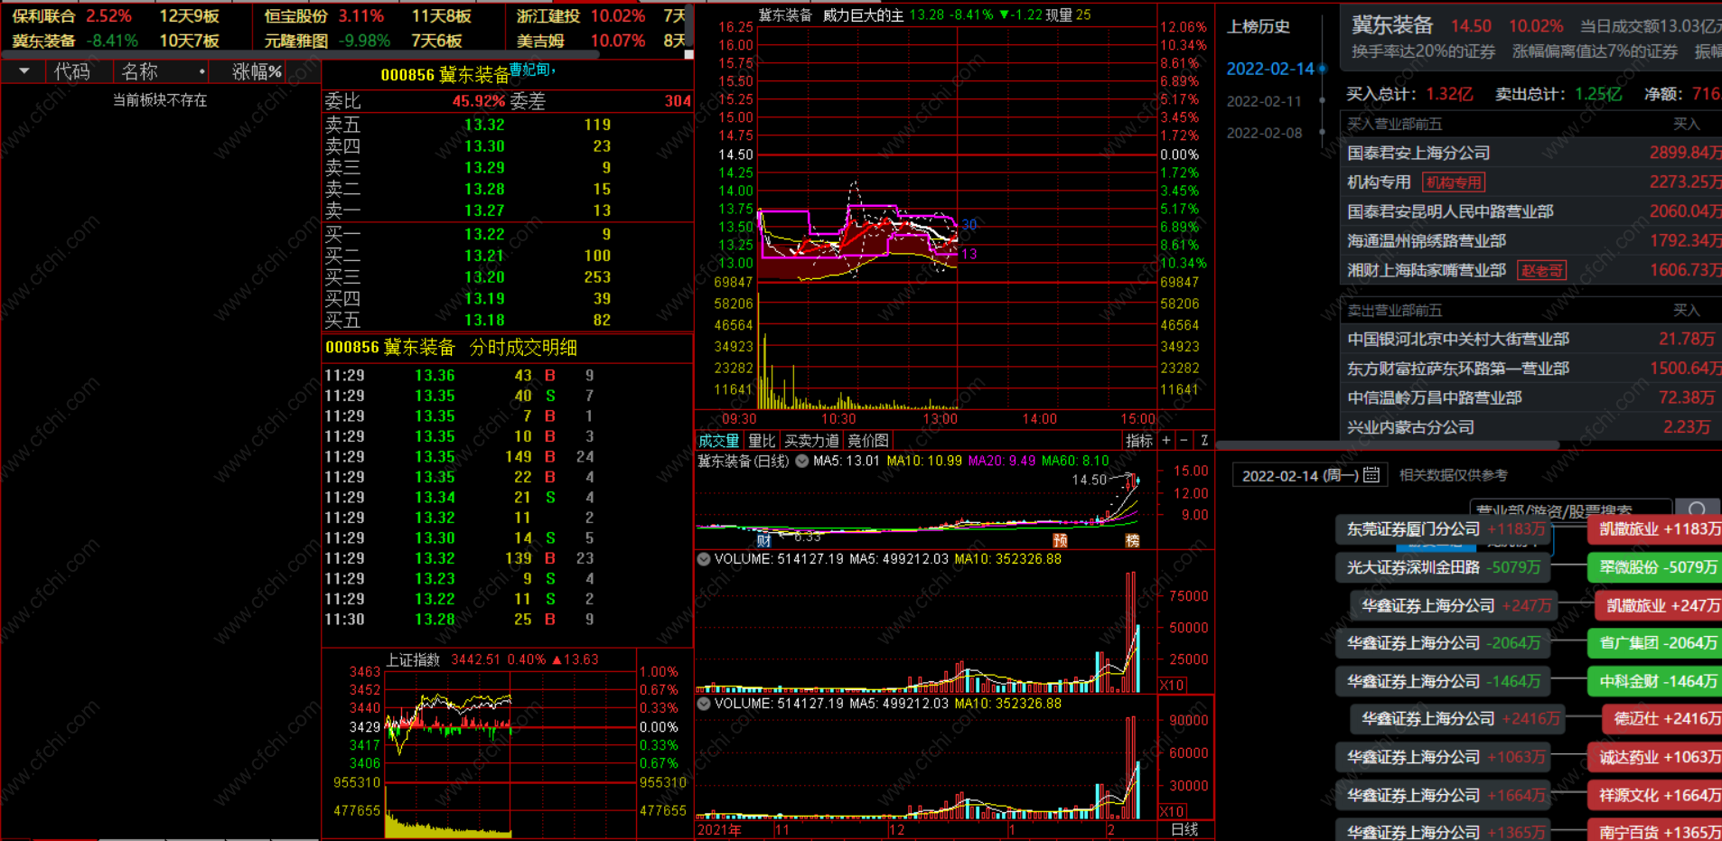
Task: Click 凯撒旅业 +247万 red node
Action: [x=1660, y=605]
